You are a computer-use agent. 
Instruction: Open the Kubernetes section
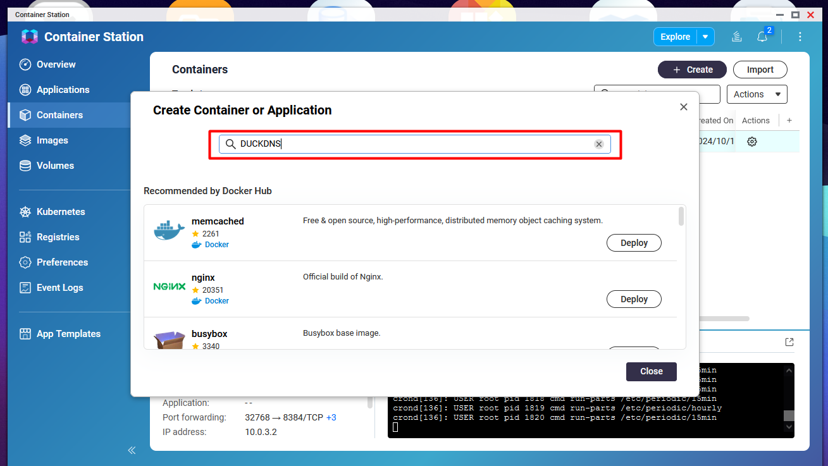click(x=60, y=212)
